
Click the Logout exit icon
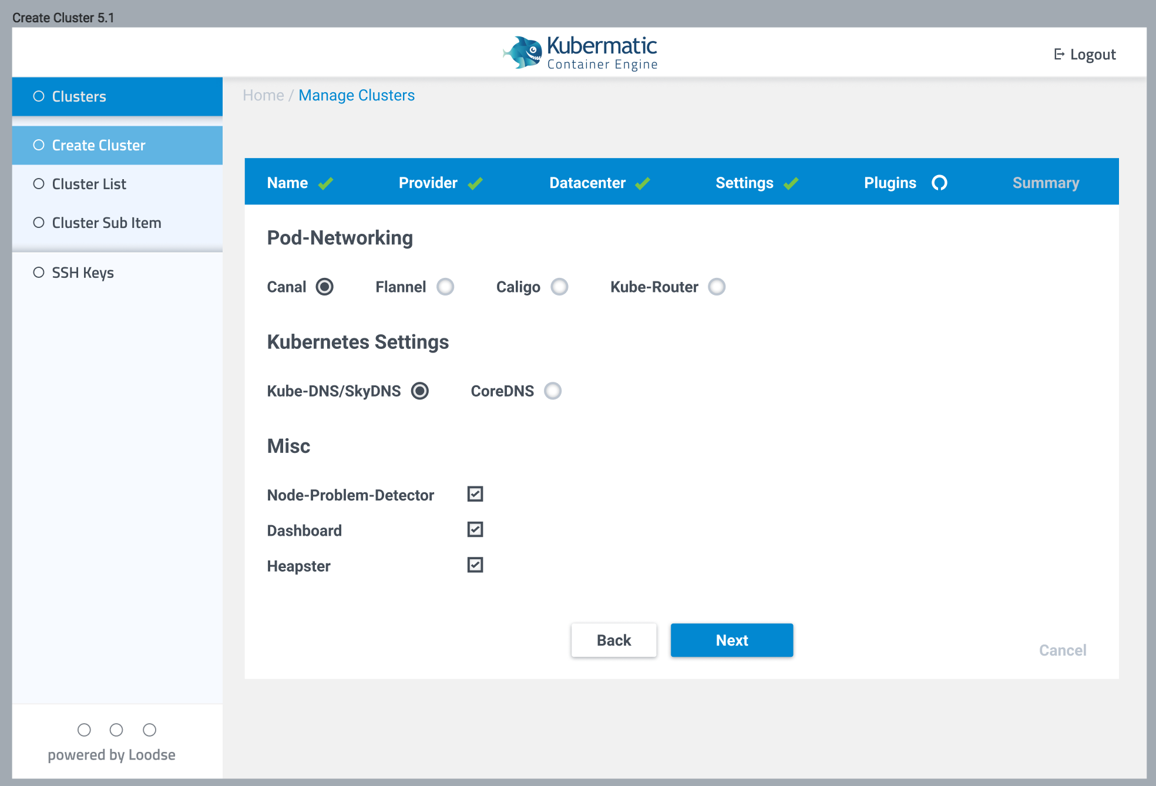click(x=1059, y=55)
